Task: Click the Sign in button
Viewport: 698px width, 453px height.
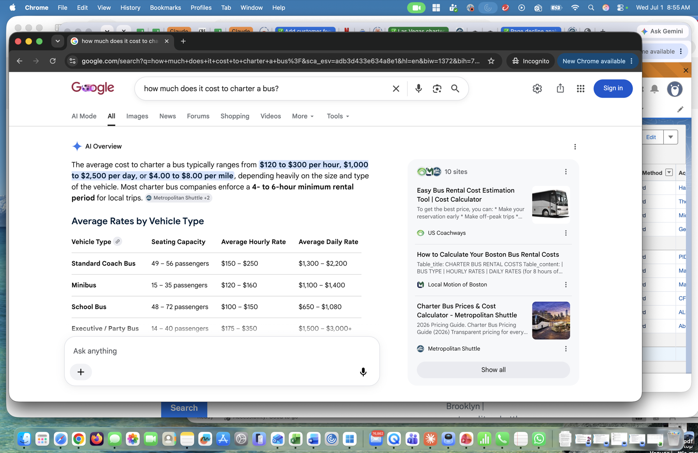Action: point(613,88)
